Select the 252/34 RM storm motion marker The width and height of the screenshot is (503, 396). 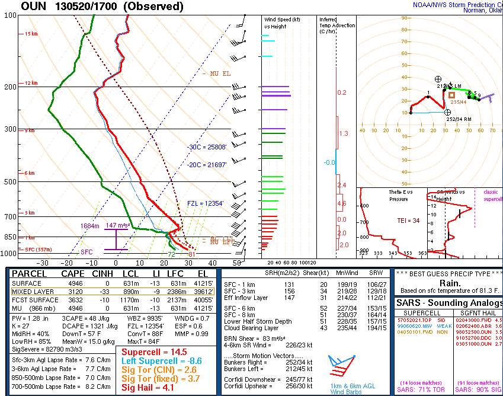point(447,111)
